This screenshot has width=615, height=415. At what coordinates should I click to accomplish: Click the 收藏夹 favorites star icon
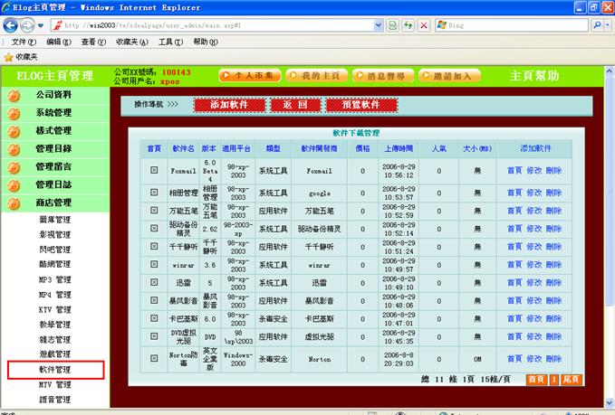point(8,56)
